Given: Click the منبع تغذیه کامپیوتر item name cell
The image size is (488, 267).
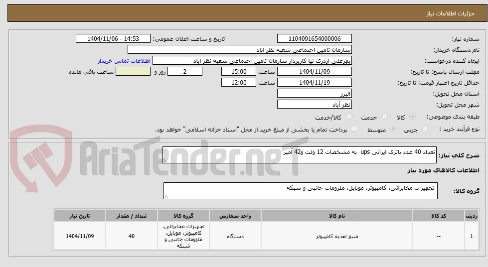Looking at the screenshot, I should point(337,236).
